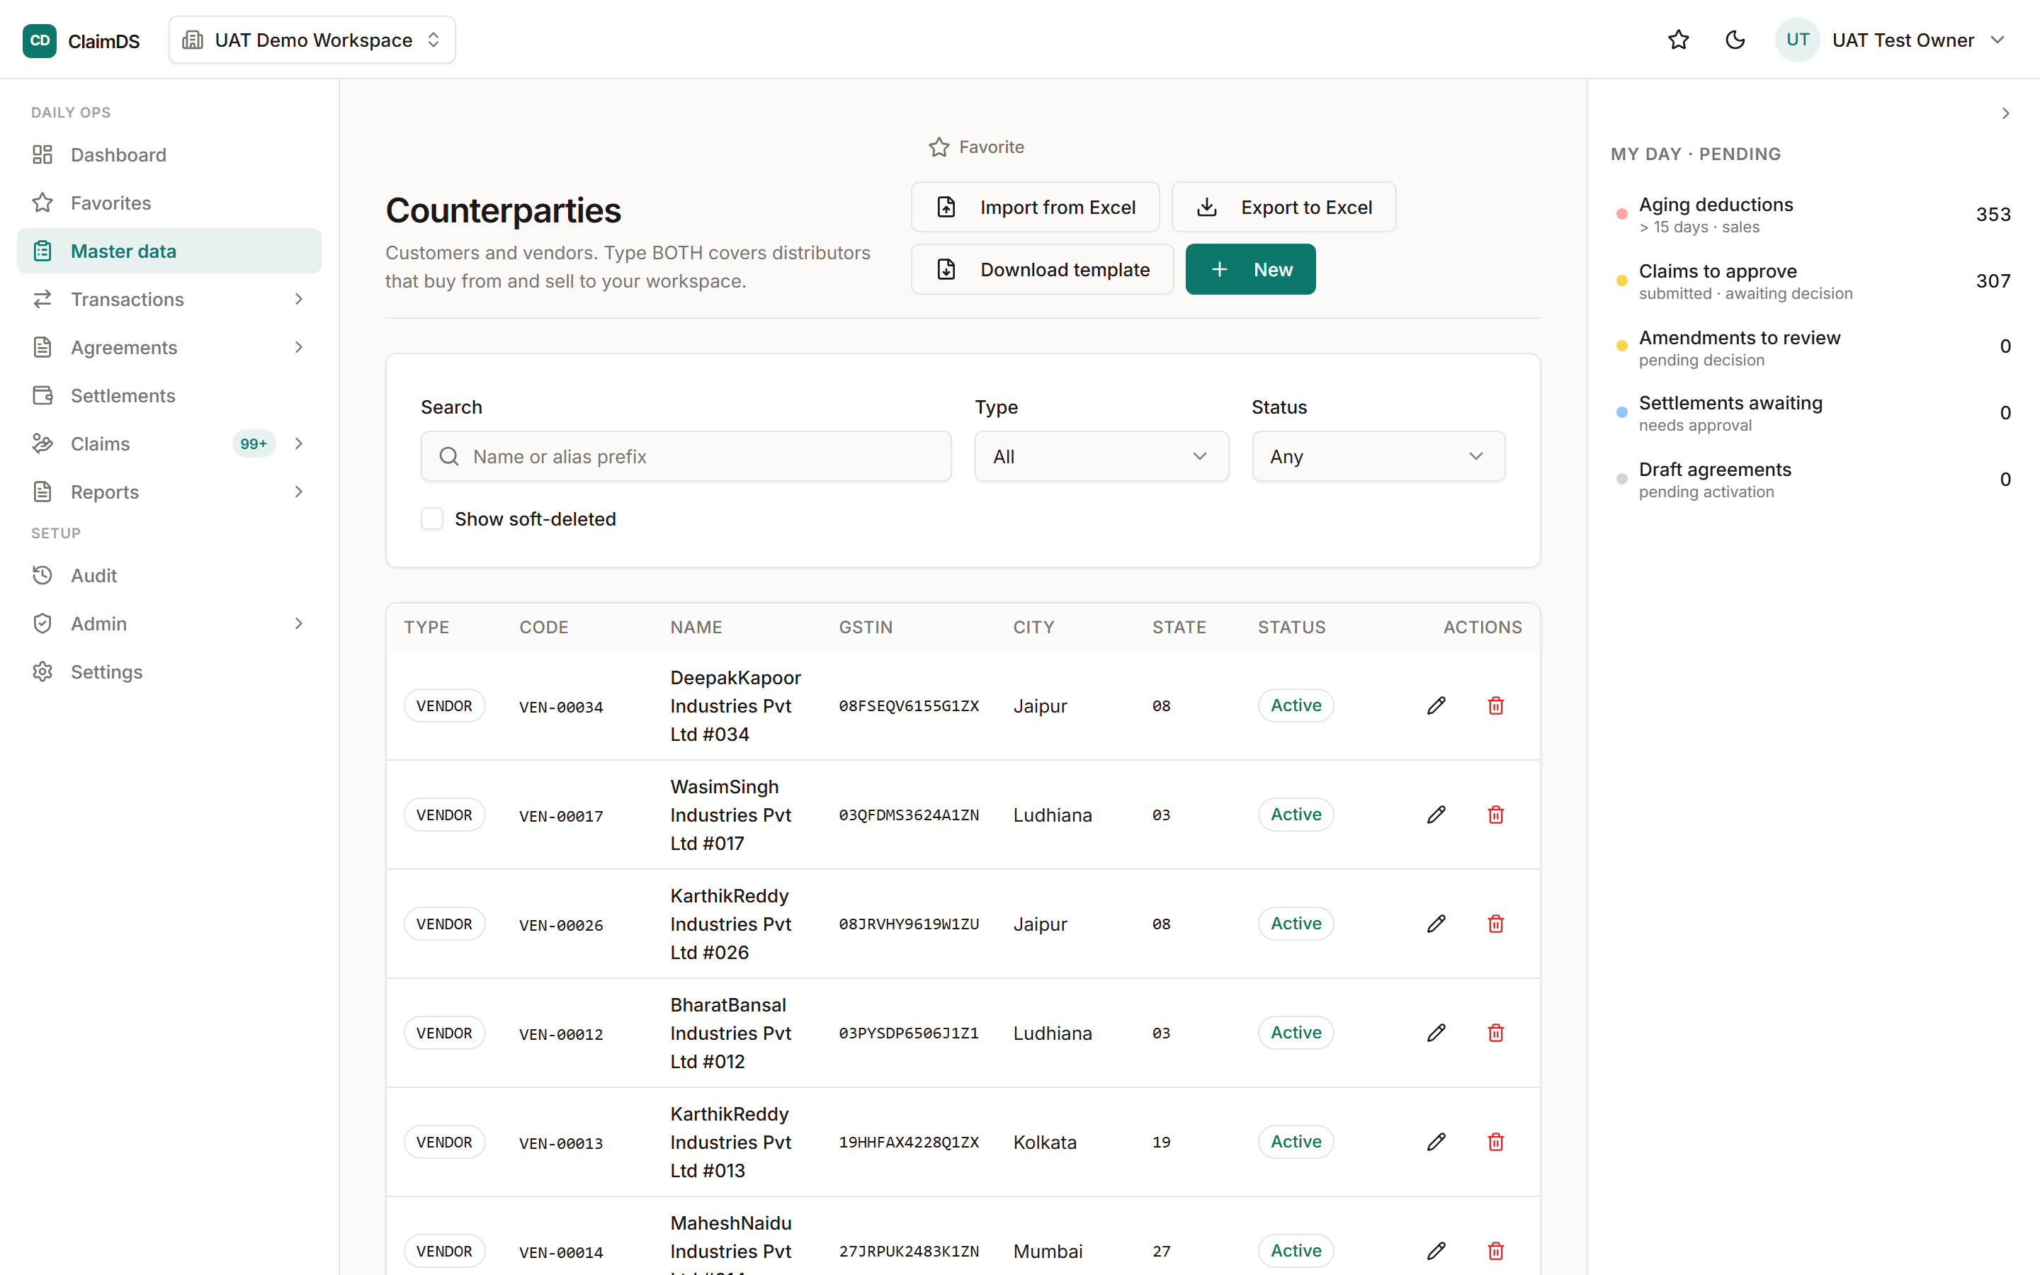
Task: Select Master data in sidebar
Action: [169, 251]
